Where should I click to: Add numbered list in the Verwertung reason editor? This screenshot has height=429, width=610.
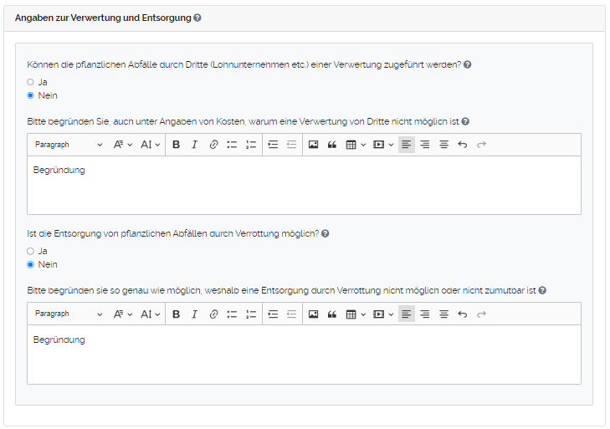coord(251,145)
